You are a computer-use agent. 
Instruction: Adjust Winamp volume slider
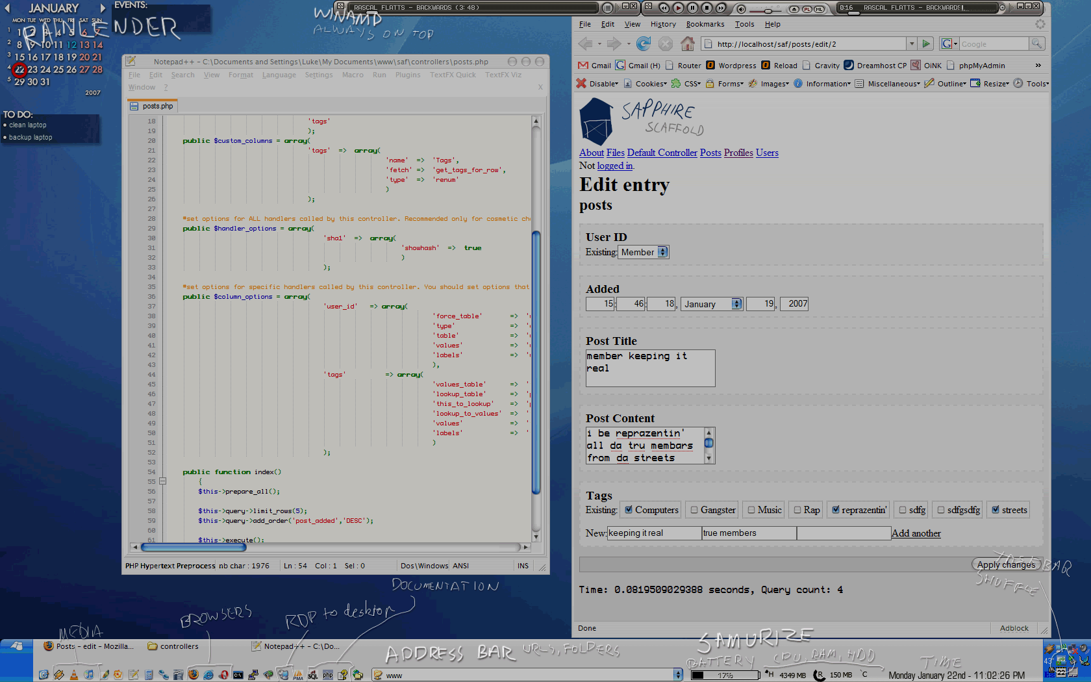click(x=768, y=11)
